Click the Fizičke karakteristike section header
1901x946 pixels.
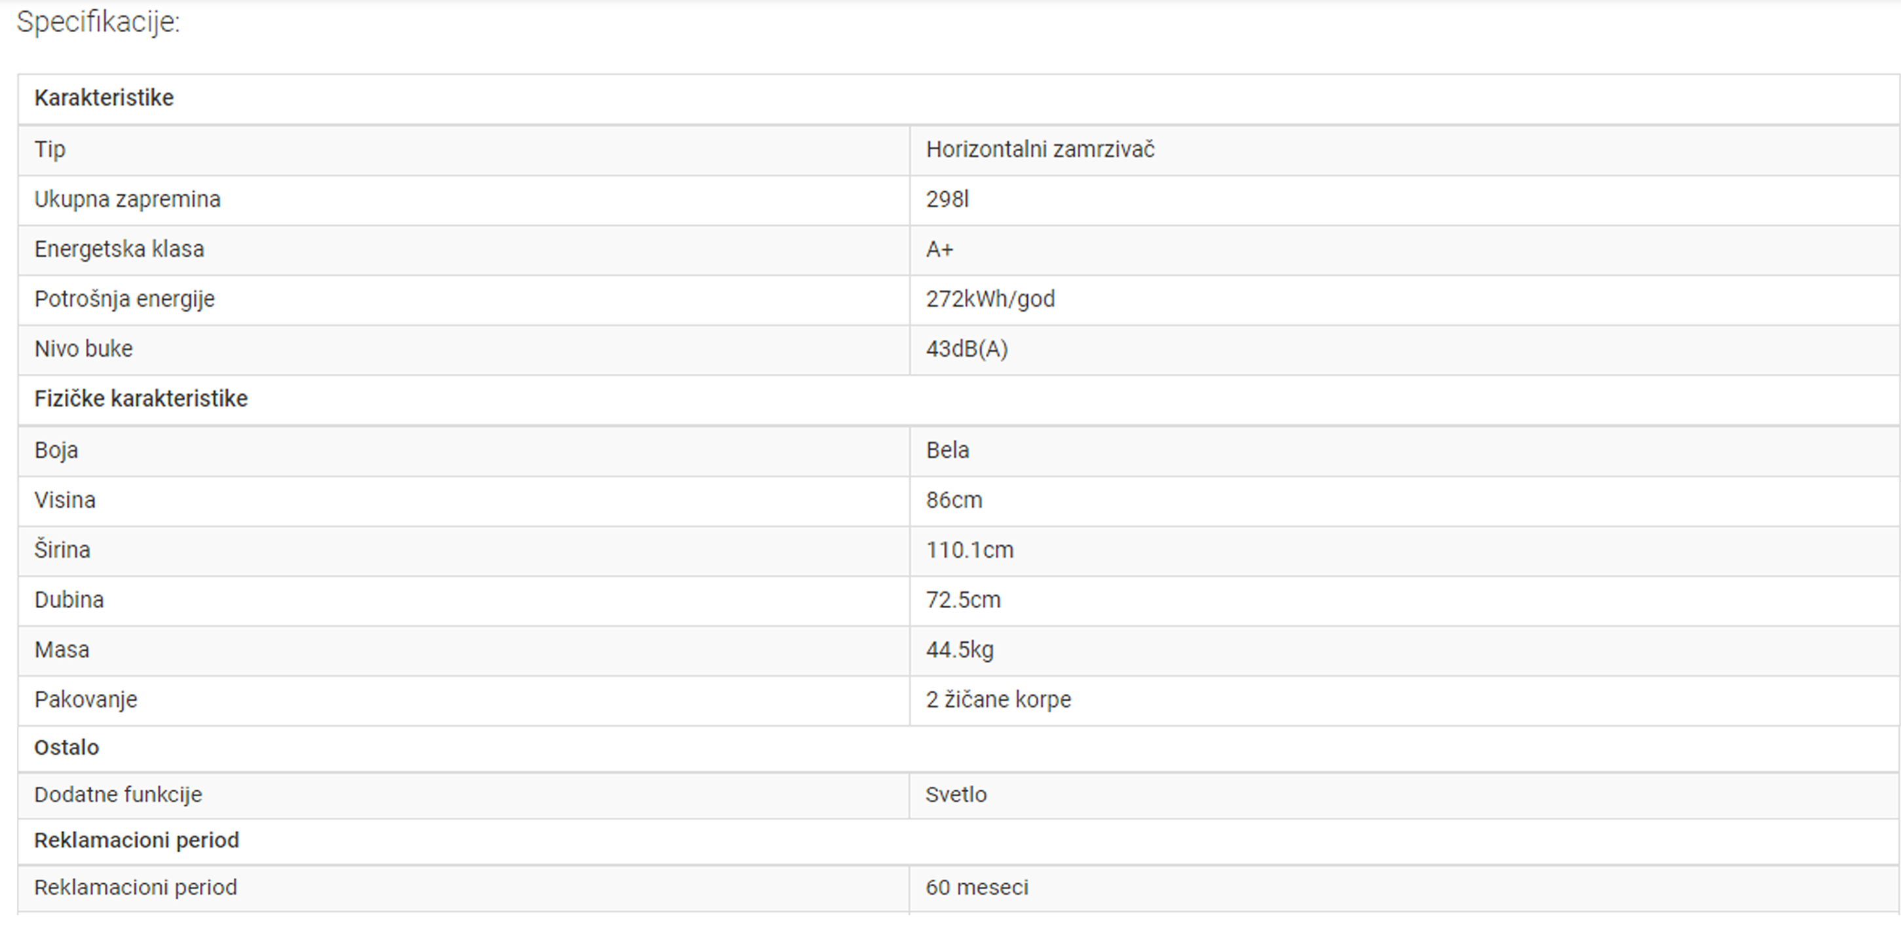point(141,399)
